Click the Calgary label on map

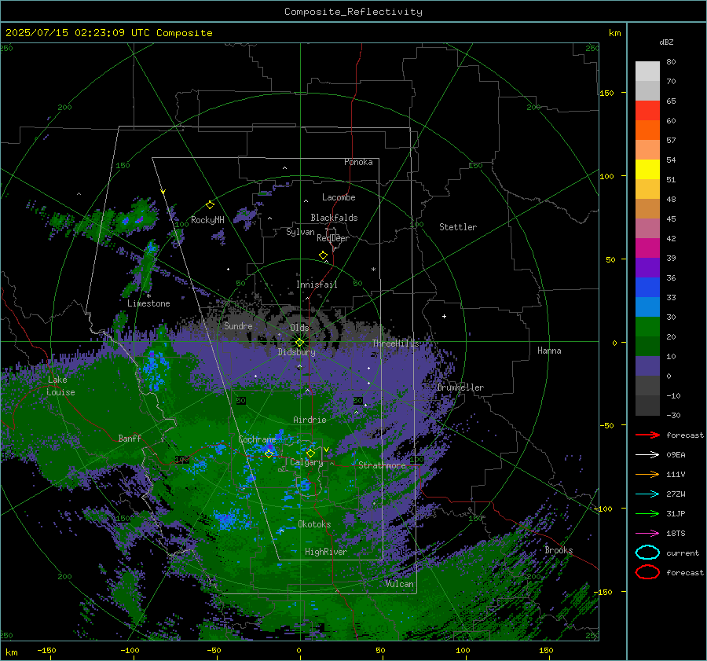click(x=306, y=462)
